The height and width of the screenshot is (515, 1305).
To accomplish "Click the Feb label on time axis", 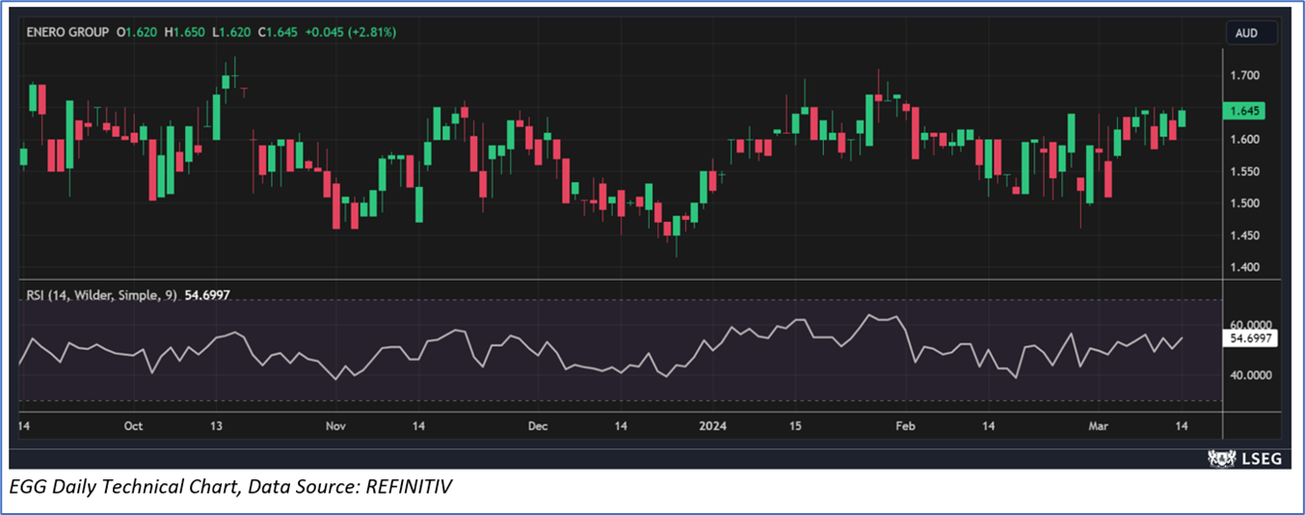I will (x=904, y=425).
